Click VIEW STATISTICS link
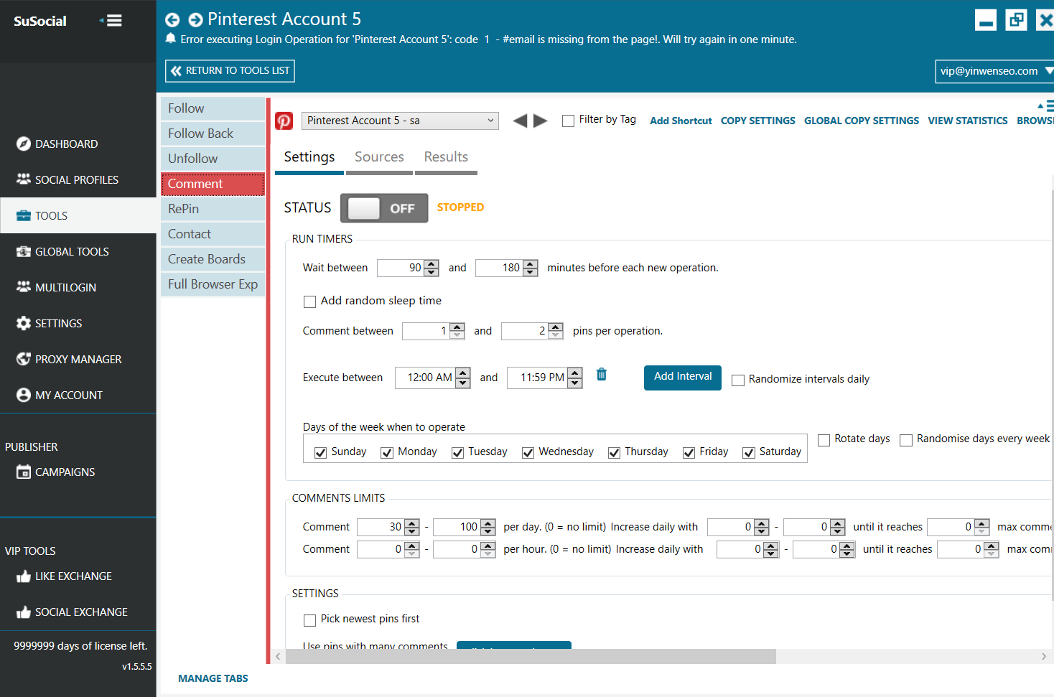Image resolution: width=1054 pixels, height=697 pixels. point(967,121)
